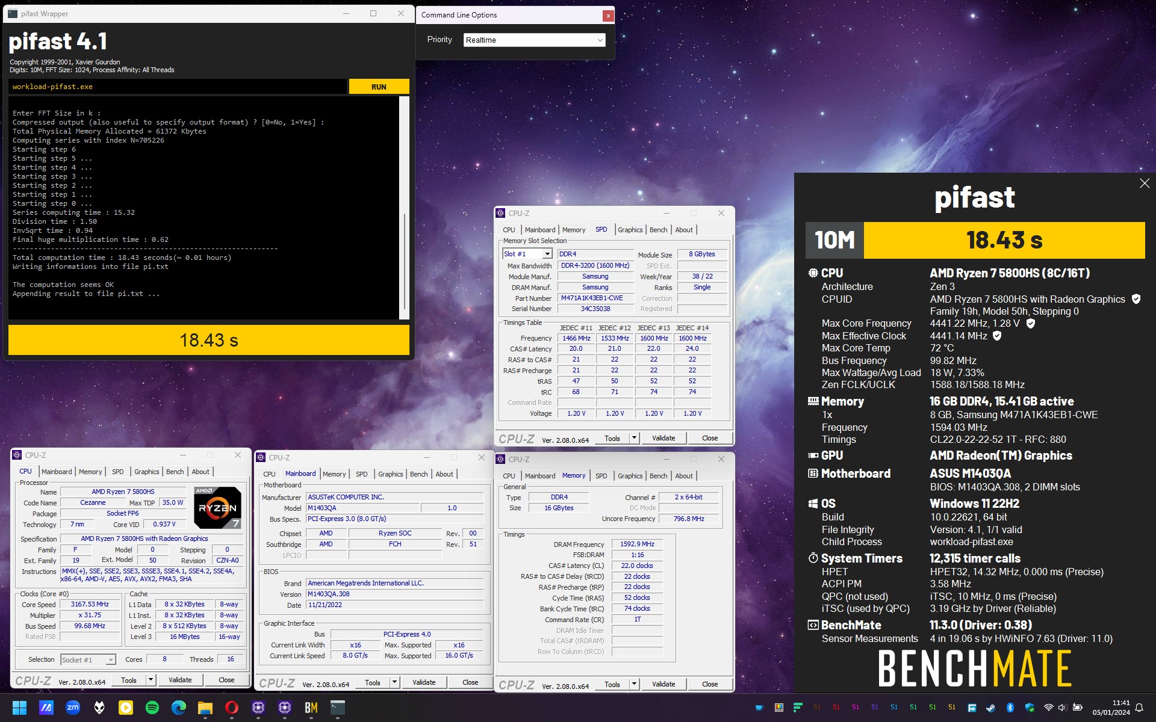Screen dimensions: 1156x722
Task: Open the yellow media player taskbar icon
Action: point(126,708)
